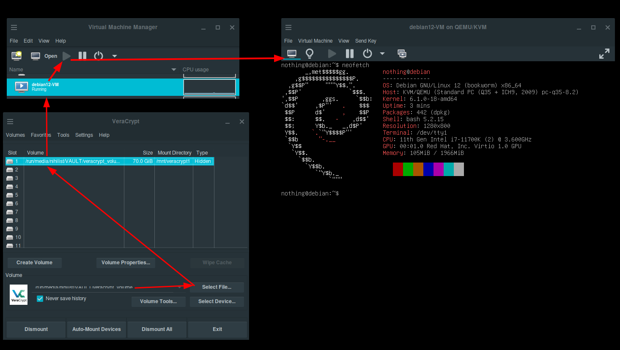Open View menu in debian12-VM window
This screenshot has width=620, height=350.
pos(344,41)
